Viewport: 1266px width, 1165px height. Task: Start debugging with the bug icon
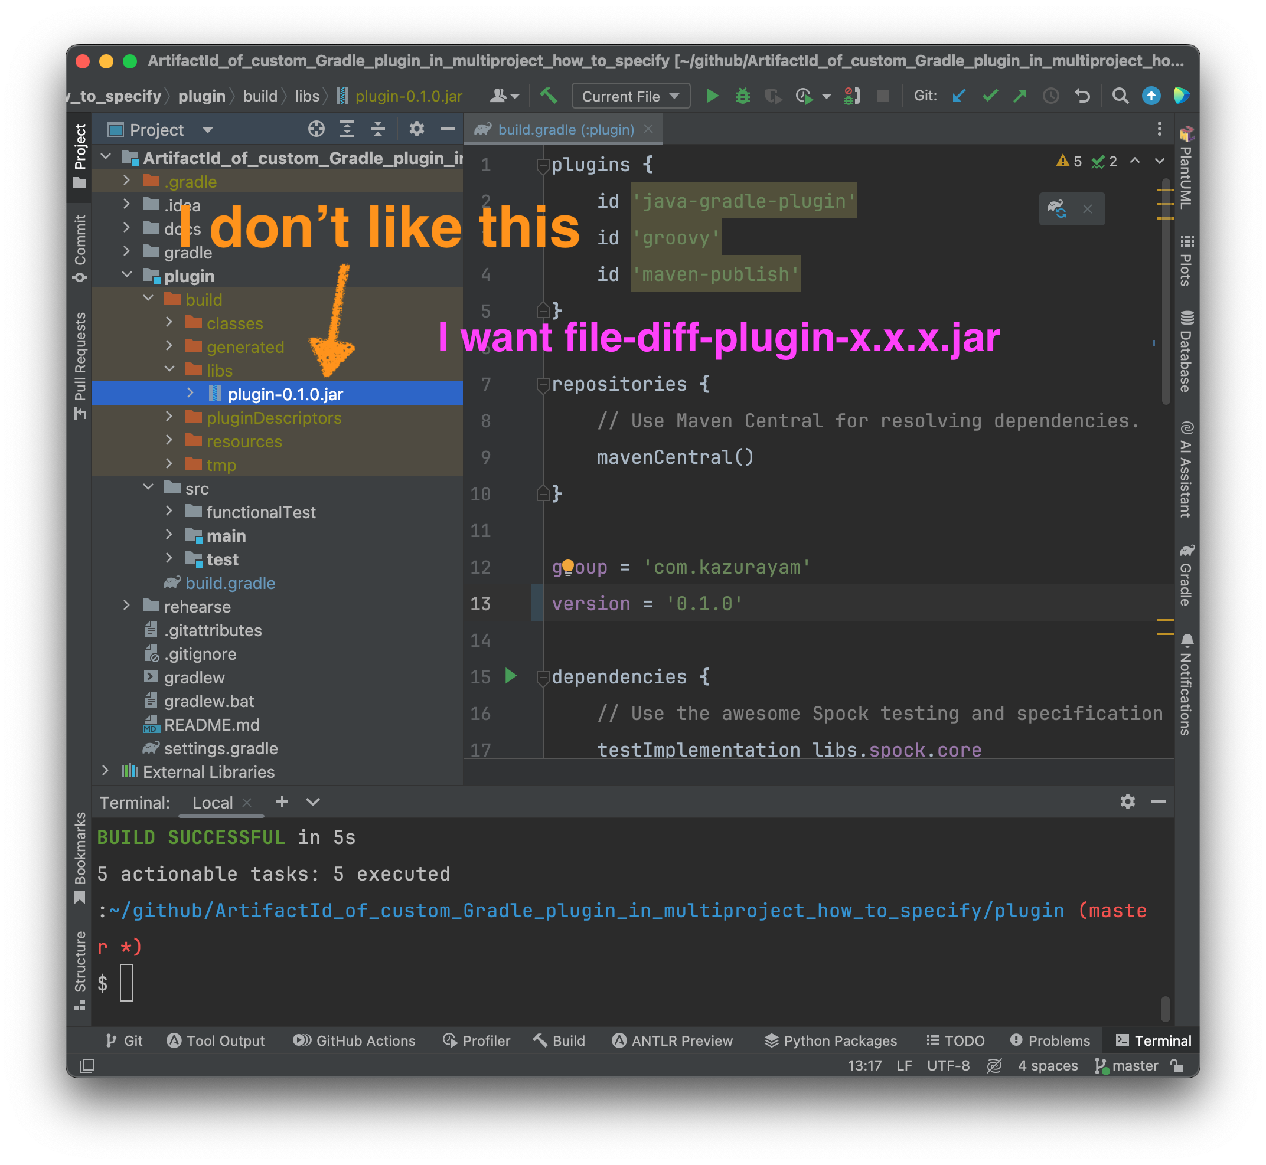tap(742, 96)
